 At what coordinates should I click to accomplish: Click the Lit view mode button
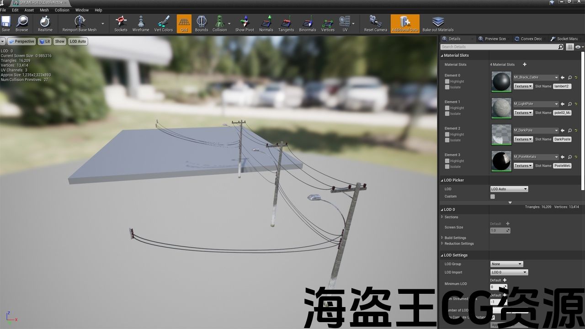click(x=45, y=42)
